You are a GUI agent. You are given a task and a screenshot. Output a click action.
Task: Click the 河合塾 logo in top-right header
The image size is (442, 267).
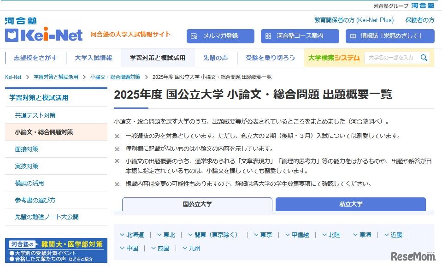click(x=422, y=6)
